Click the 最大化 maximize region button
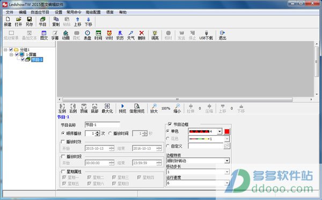The image size is (322, 200). point(107,109)
